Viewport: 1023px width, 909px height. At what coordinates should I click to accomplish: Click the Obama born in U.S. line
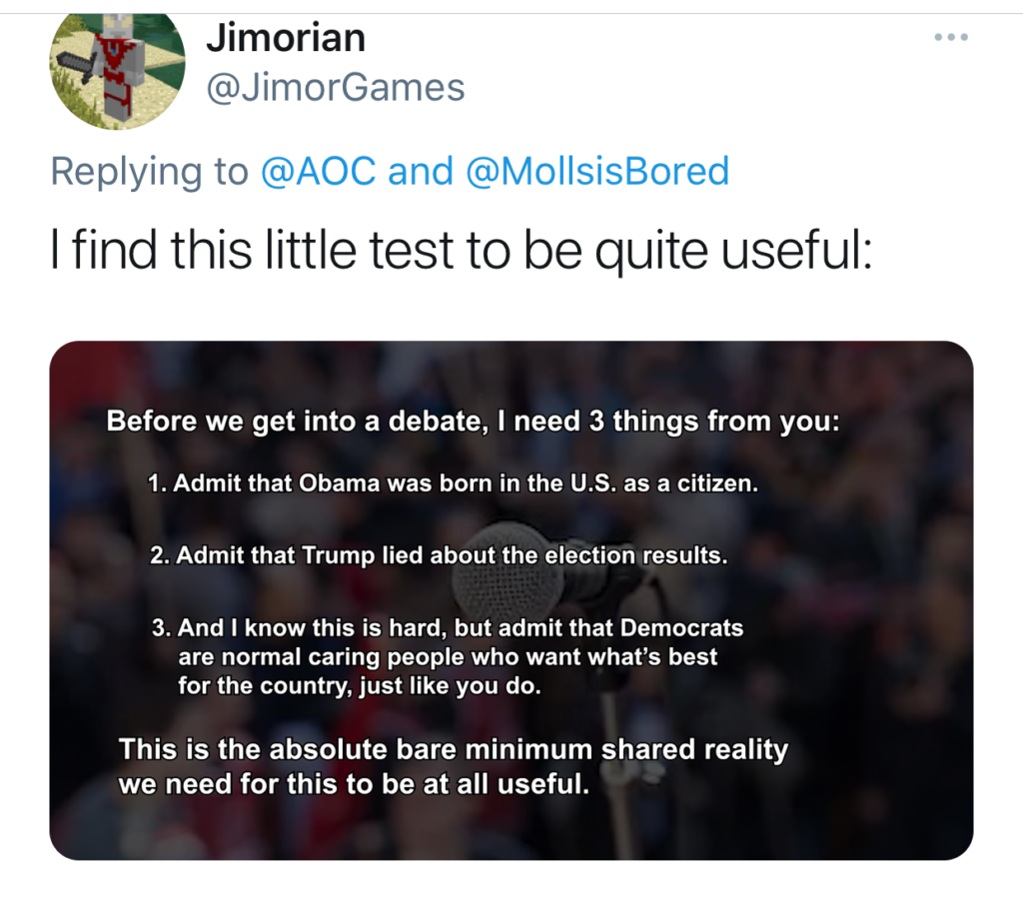[x=453, y=483]
